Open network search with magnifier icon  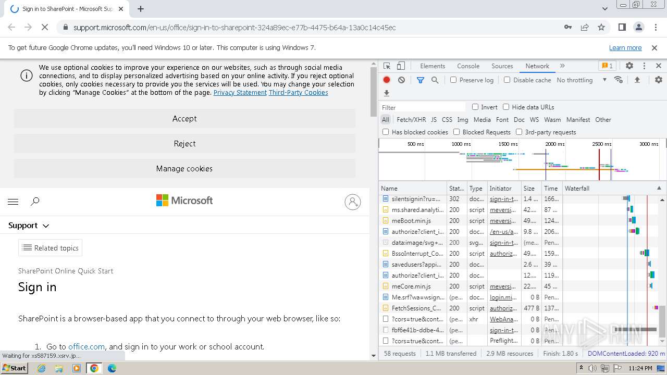click(435, 80)
